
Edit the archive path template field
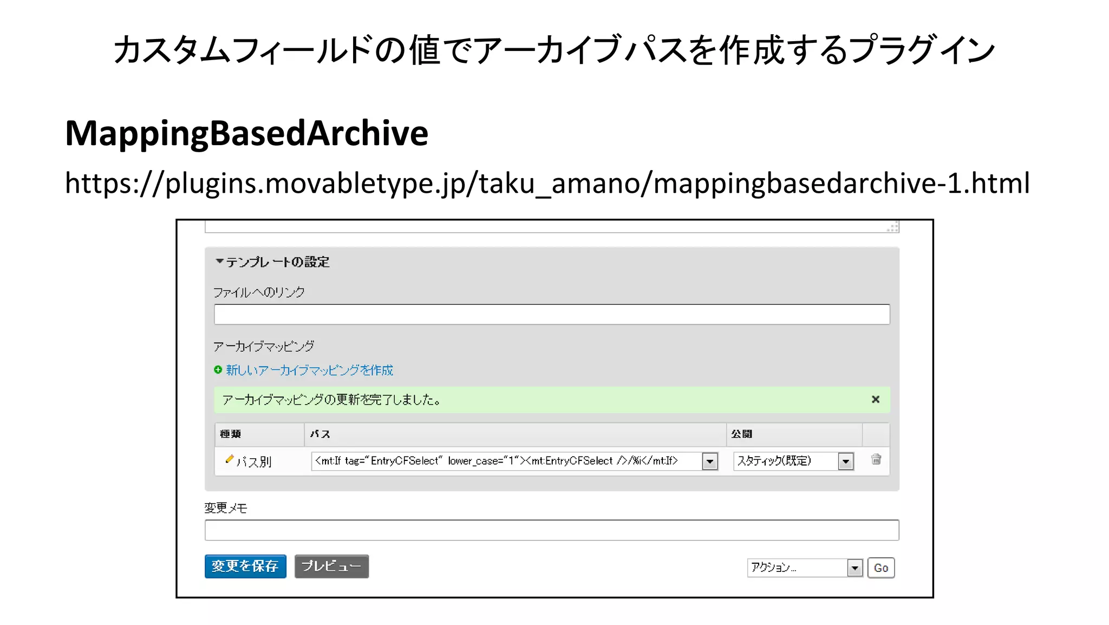[506, 461]
